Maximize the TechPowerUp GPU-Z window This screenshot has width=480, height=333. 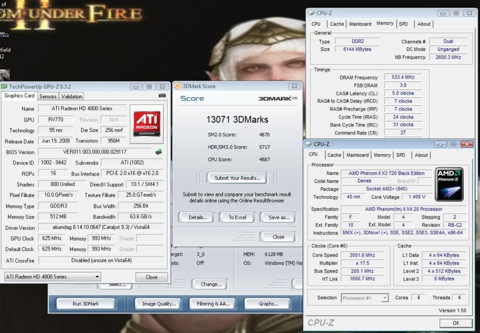149,87
